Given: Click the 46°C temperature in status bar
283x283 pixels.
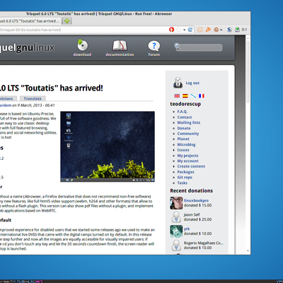Looking at the screenshot, I should tap(40, 282).
